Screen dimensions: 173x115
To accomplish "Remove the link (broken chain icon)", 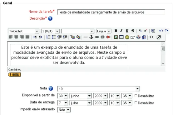I will tap(102, 37).
